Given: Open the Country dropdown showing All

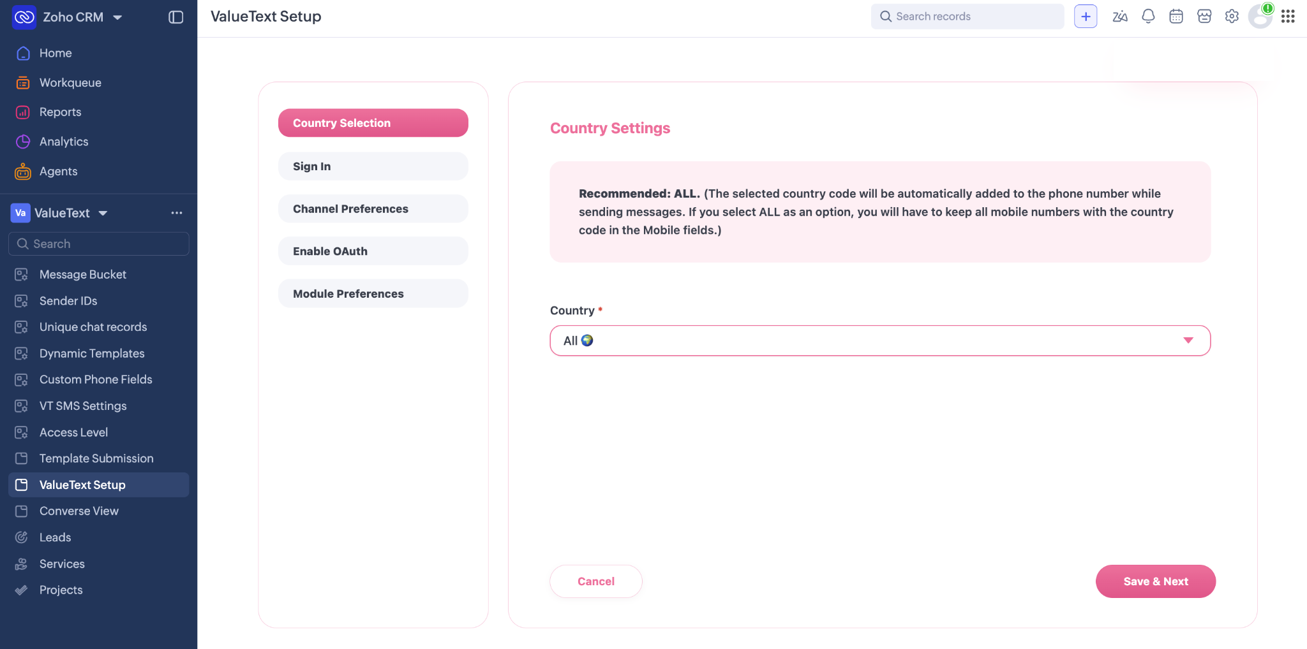Looking at the screenshot, I should (x=880, y=340).
